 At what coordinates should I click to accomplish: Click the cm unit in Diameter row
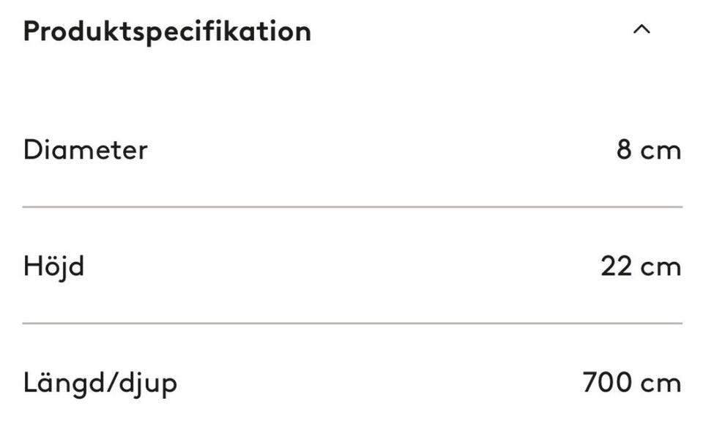(x=661, y=151)
